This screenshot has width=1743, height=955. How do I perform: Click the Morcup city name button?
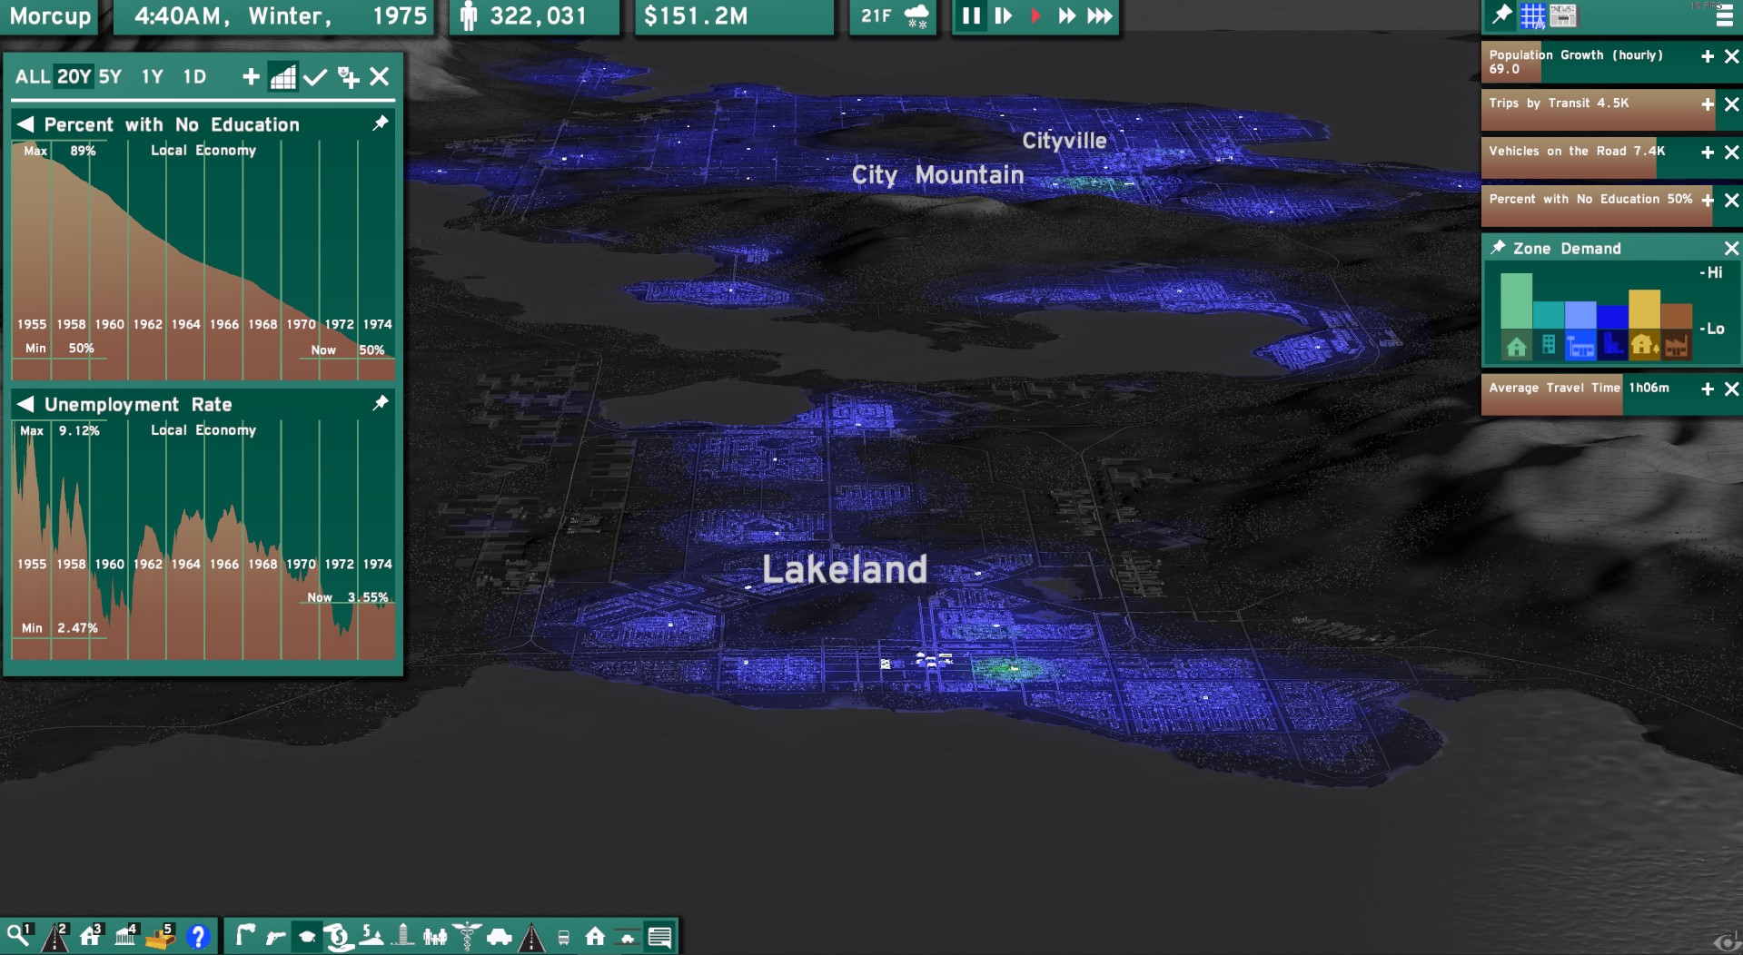[50, 16]
